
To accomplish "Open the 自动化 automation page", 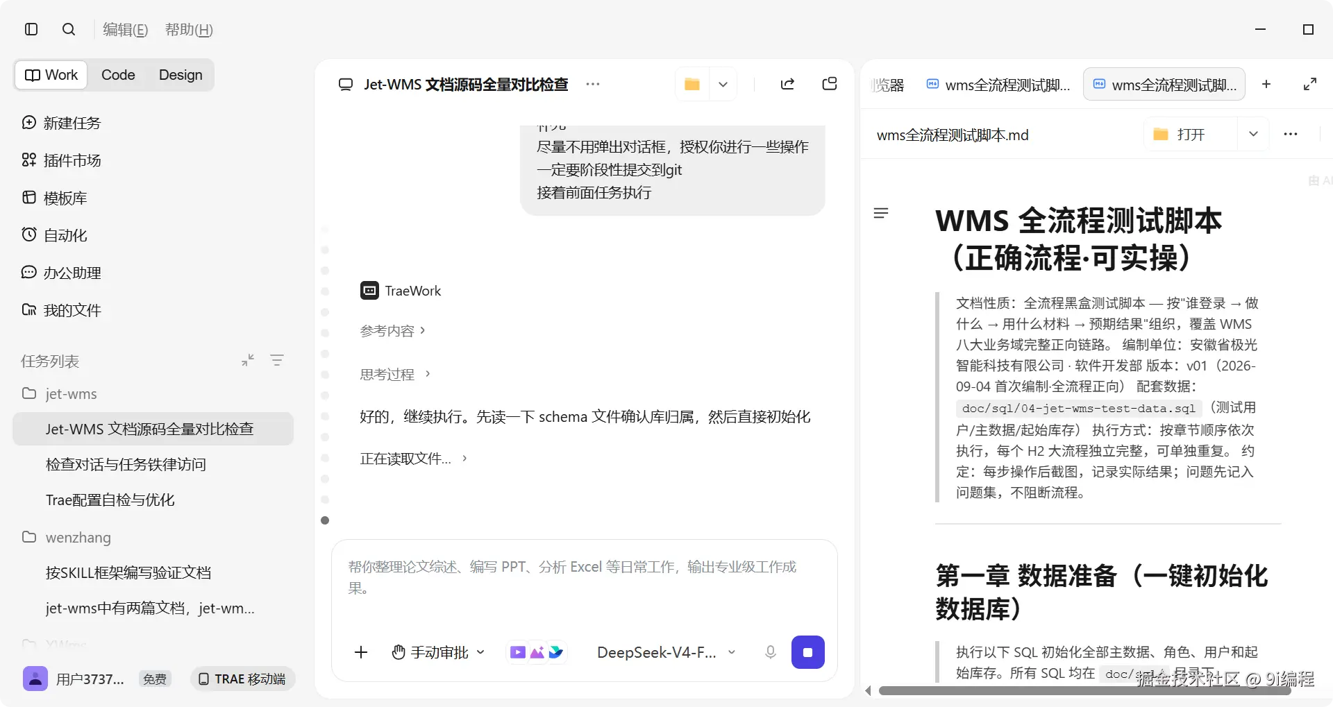I will [x=56, y=235].
